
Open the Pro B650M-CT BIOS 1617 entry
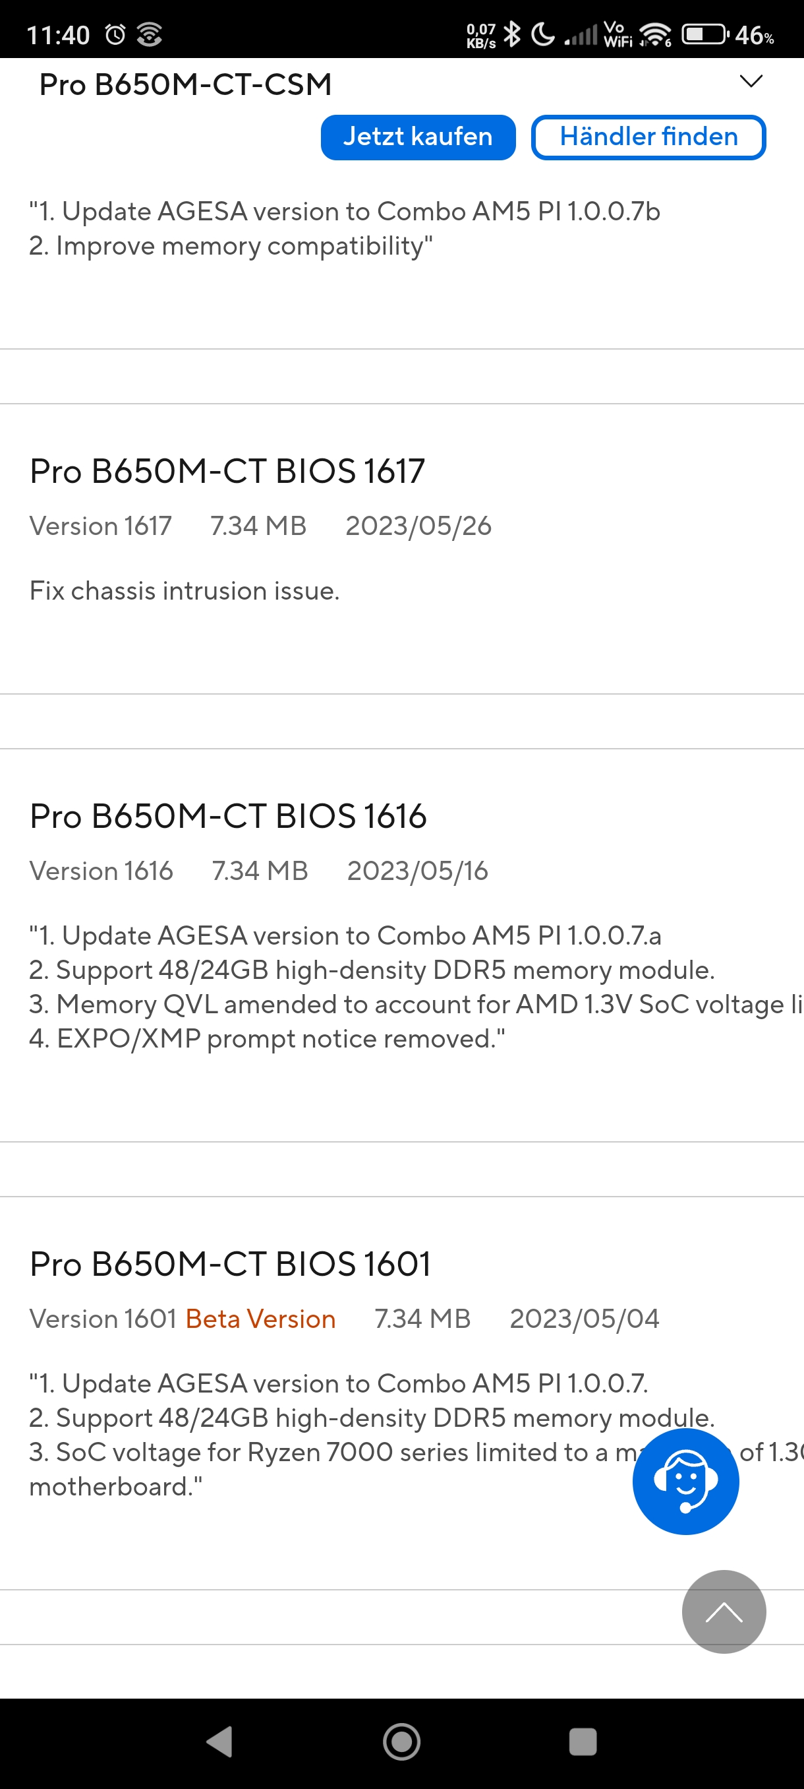[x=227, y=471]
